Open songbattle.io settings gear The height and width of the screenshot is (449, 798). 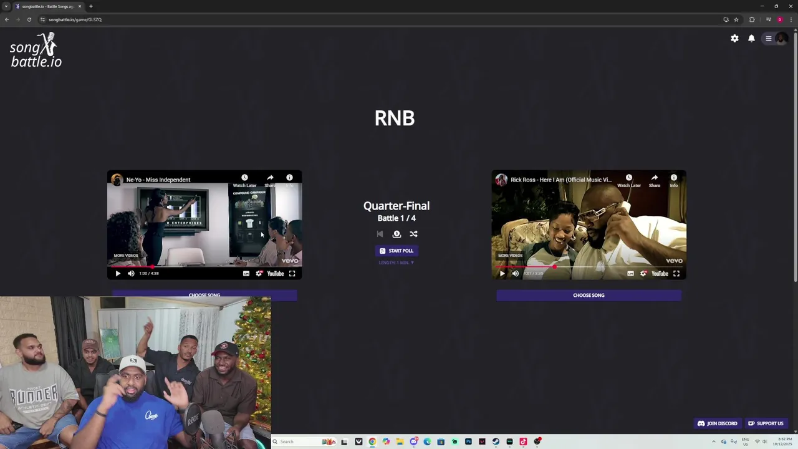[734, 38]
